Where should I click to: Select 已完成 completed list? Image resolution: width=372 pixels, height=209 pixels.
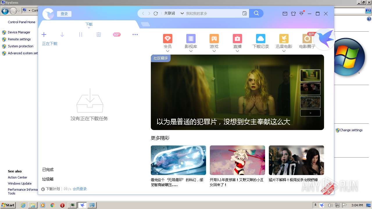pos(48,170)
